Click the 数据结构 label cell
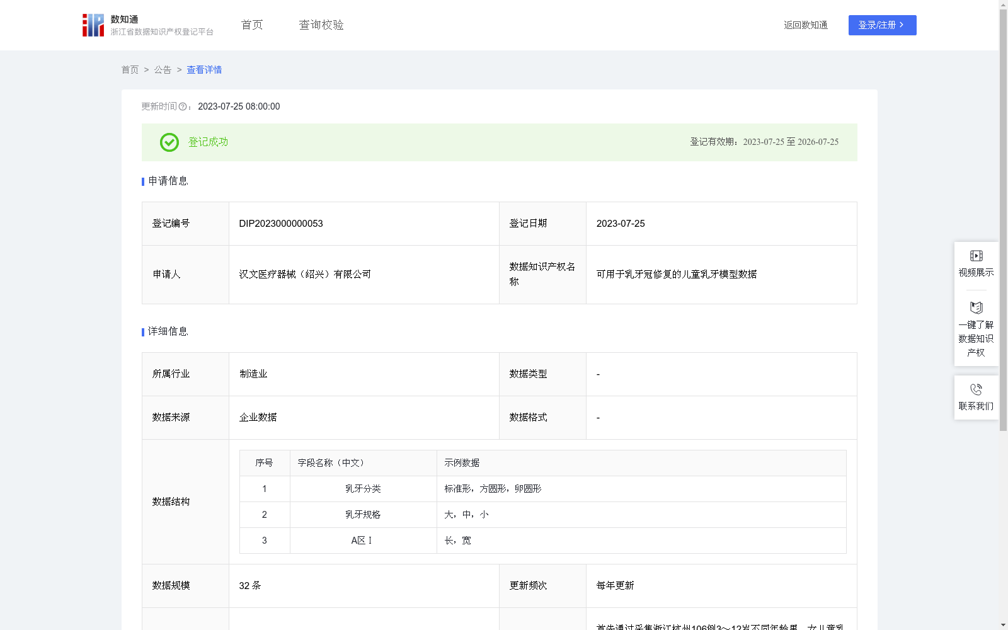This screenshot has height=630, width=1008. 185,502
